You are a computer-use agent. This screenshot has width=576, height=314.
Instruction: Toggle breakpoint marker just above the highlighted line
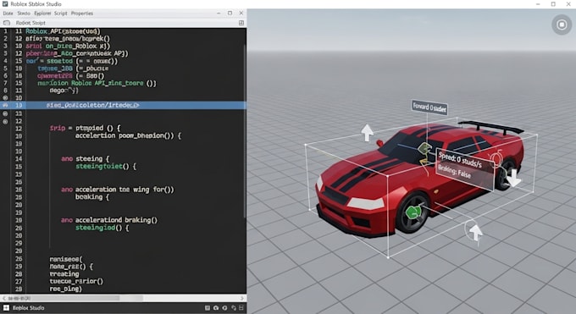pos(5,97)
